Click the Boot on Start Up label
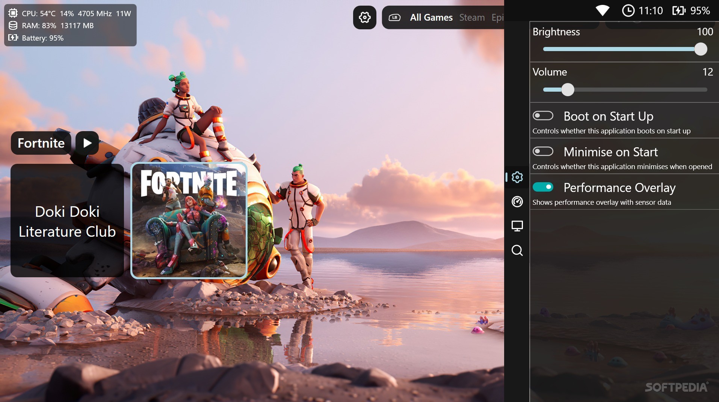This screenshot has width=719, height=402. coord(608,116)
